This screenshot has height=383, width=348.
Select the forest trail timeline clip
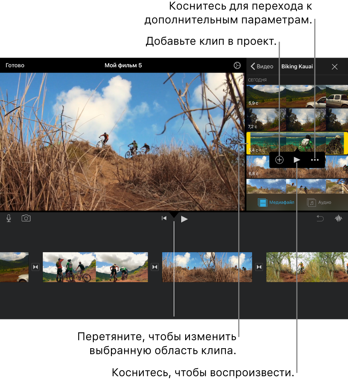point(307,267)
